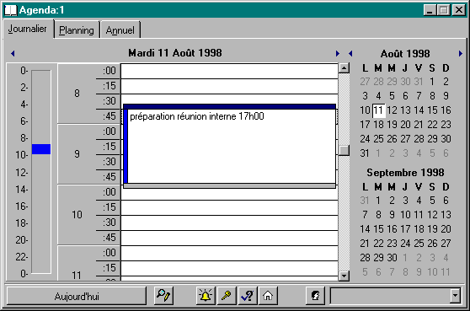470x311 pixels.
Task: Click the hour 9 label block
Action: pyautogui.click(x=77, y=154)
